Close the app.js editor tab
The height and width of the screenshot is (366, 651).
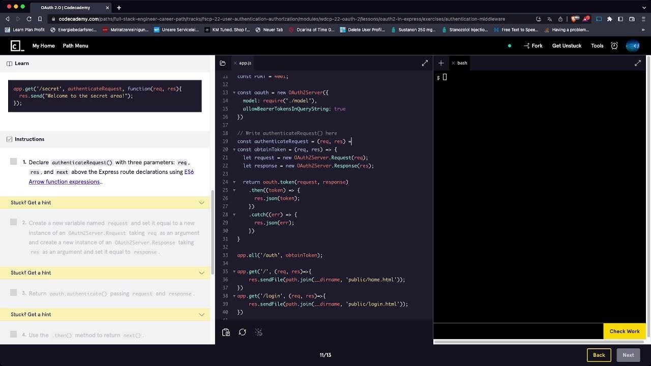(234, 63)
